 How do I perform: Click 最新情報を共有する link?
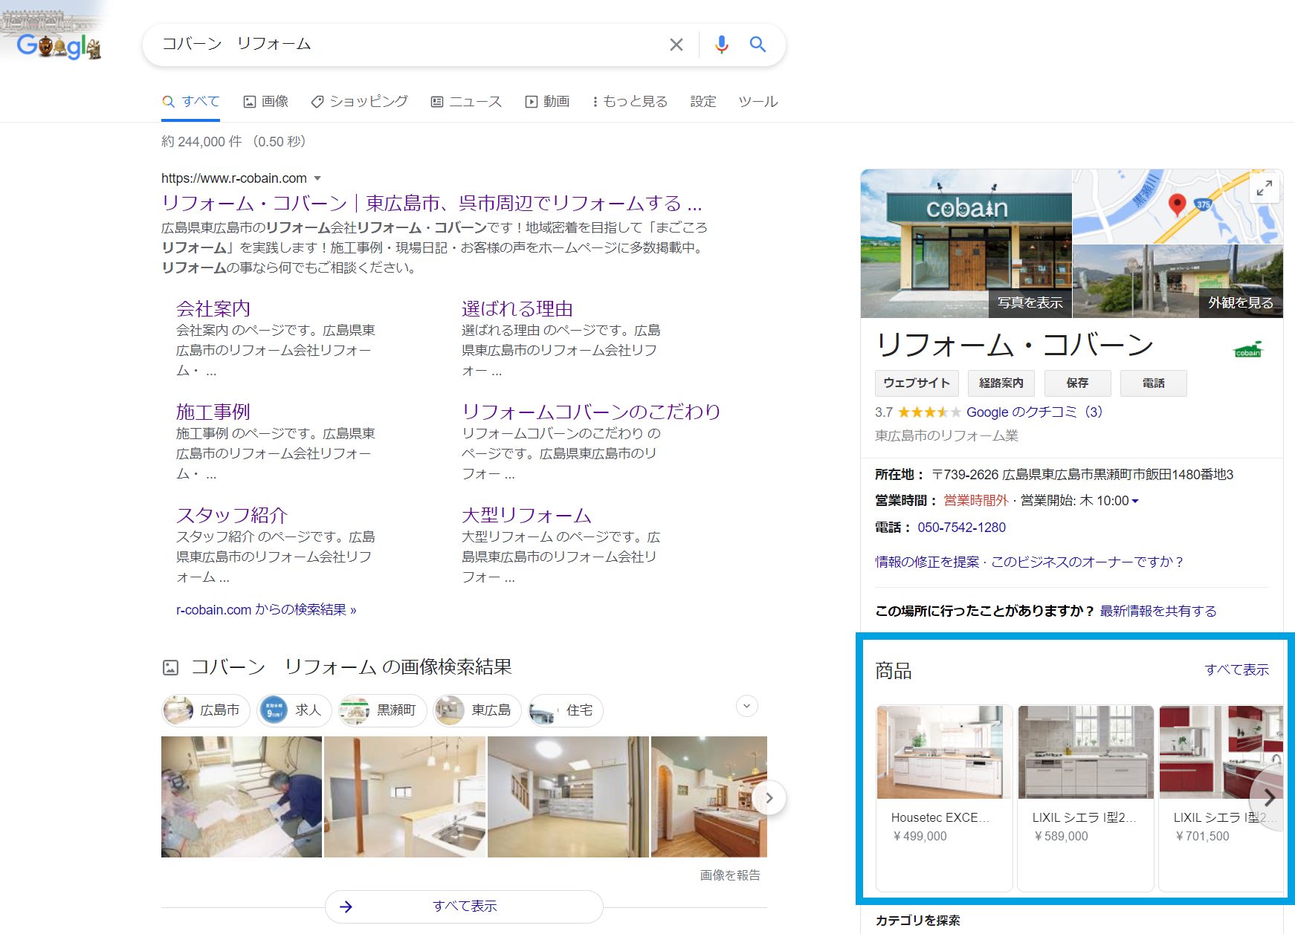click(x=1158, y=612)
